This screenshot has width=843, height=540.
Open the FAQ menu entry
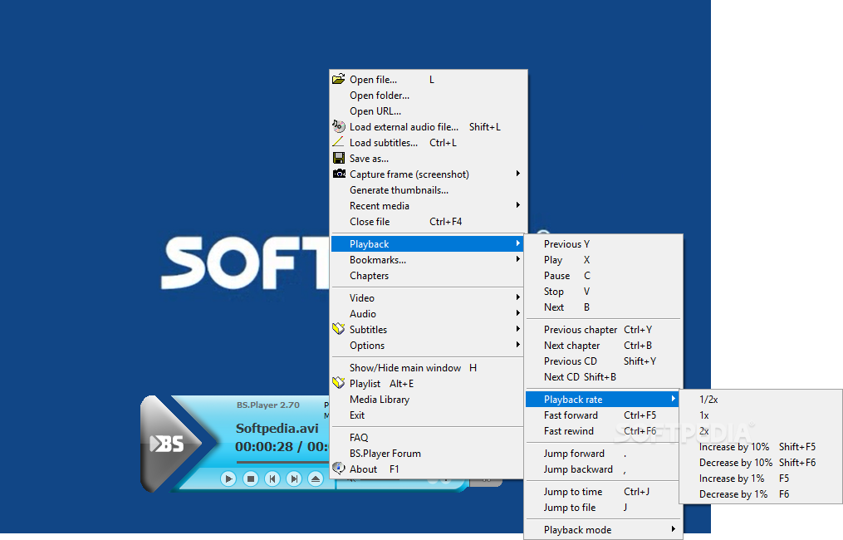[x=428, y=438]
